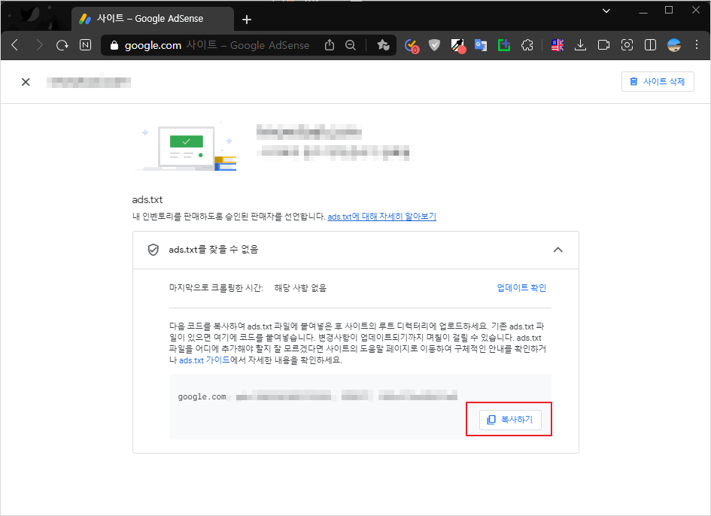Image resolution: width=711 pixels, height=516 pixels.
Task: Open the bookmarks star icon
Action: tap(383, 45)
